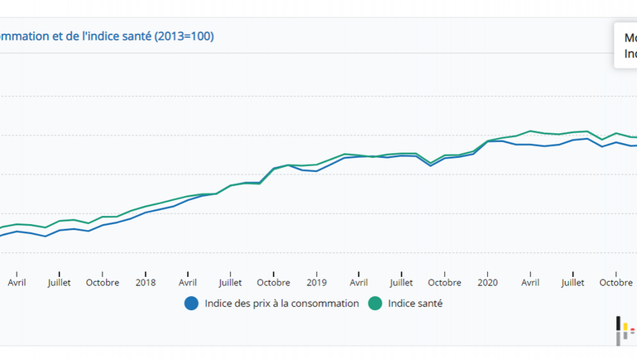The image size is (637, 358).
Task: Click the blue consumer price index legend circle
Action: pos(192,303)
